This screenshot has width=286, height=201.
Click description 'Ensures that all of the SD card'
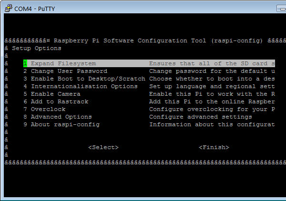tap(208, 63)
